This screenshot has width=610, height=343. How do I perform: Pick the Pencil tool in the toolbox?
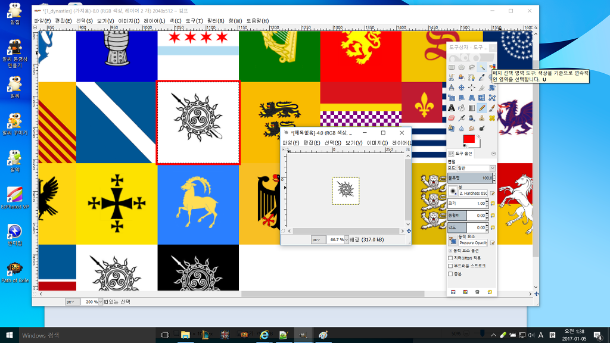pos(482,108)
